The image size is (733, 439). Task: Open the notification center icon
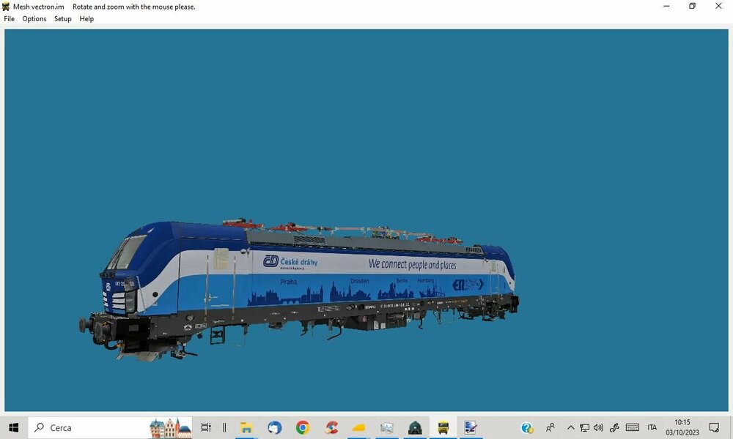(x=714, y=427)
